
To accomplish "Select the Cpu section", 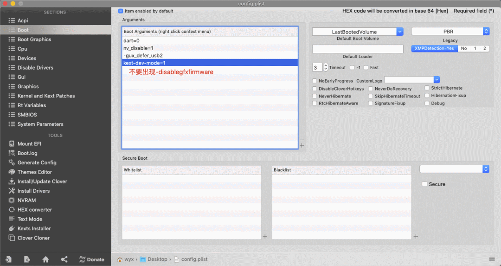I will click(x=56, y=49).
